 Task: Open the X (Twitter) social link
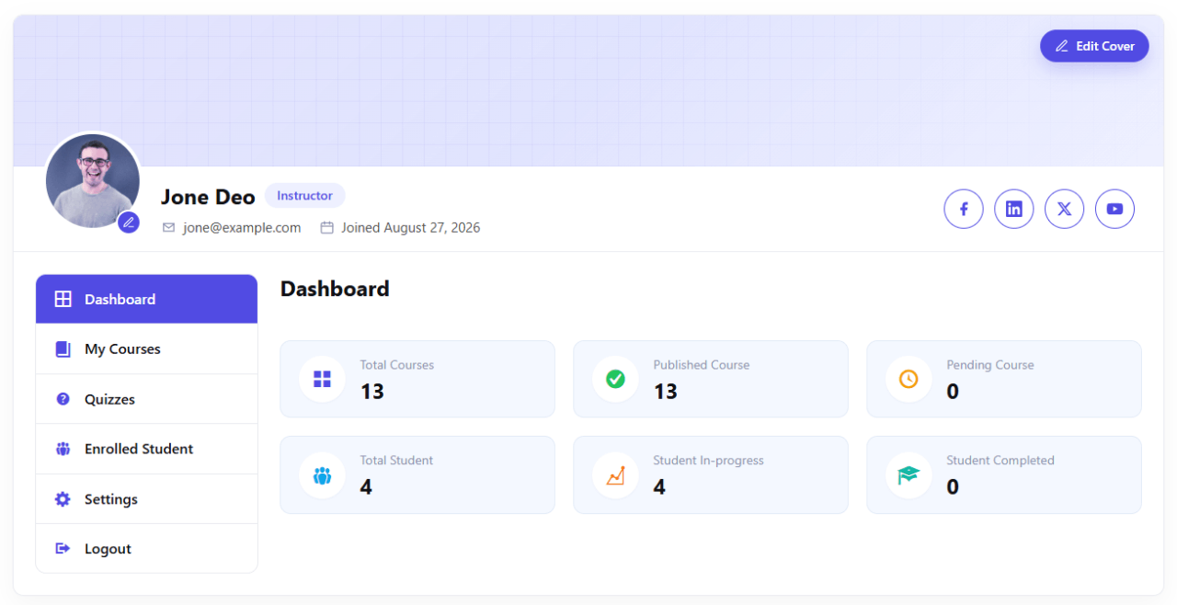pyautogui.click(x=1065, y=209)
